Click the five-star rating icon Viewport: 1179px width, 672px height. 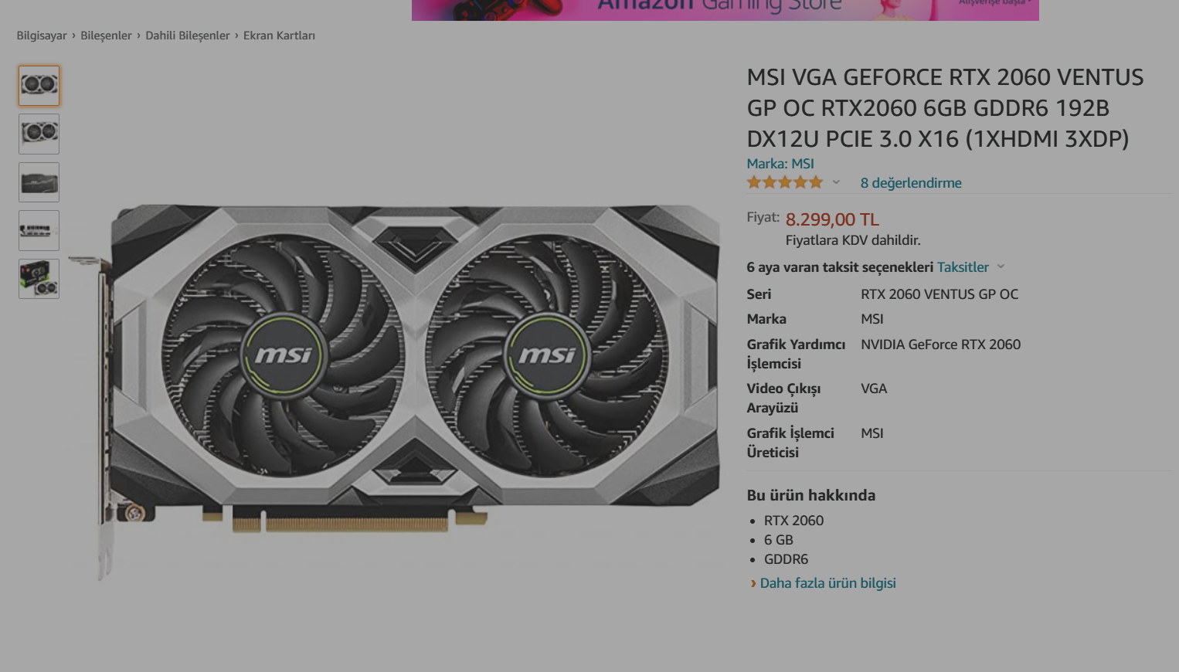784,182
